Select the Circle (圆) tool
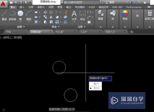Screen dimensions: 154x112 coord(20,15)
